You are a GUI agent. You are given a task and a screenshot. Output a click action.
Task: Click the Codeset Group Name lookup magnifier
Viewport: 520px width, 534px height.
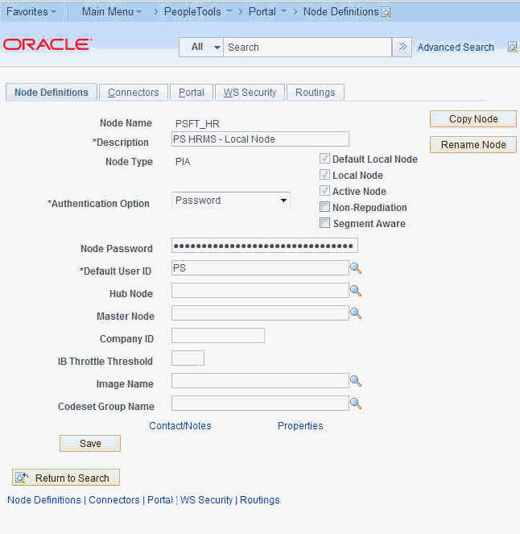tap(356, 404)
